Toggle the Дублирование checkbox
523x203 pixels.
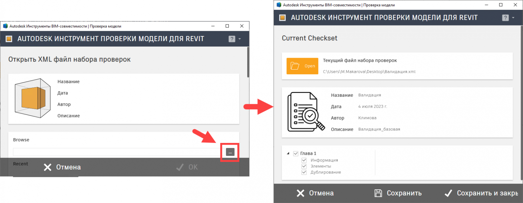pos(304,172)
